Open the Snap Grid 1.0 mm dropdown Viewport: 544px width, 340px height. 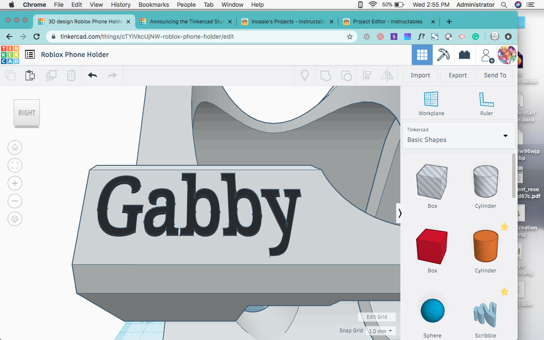coord(380,331)
